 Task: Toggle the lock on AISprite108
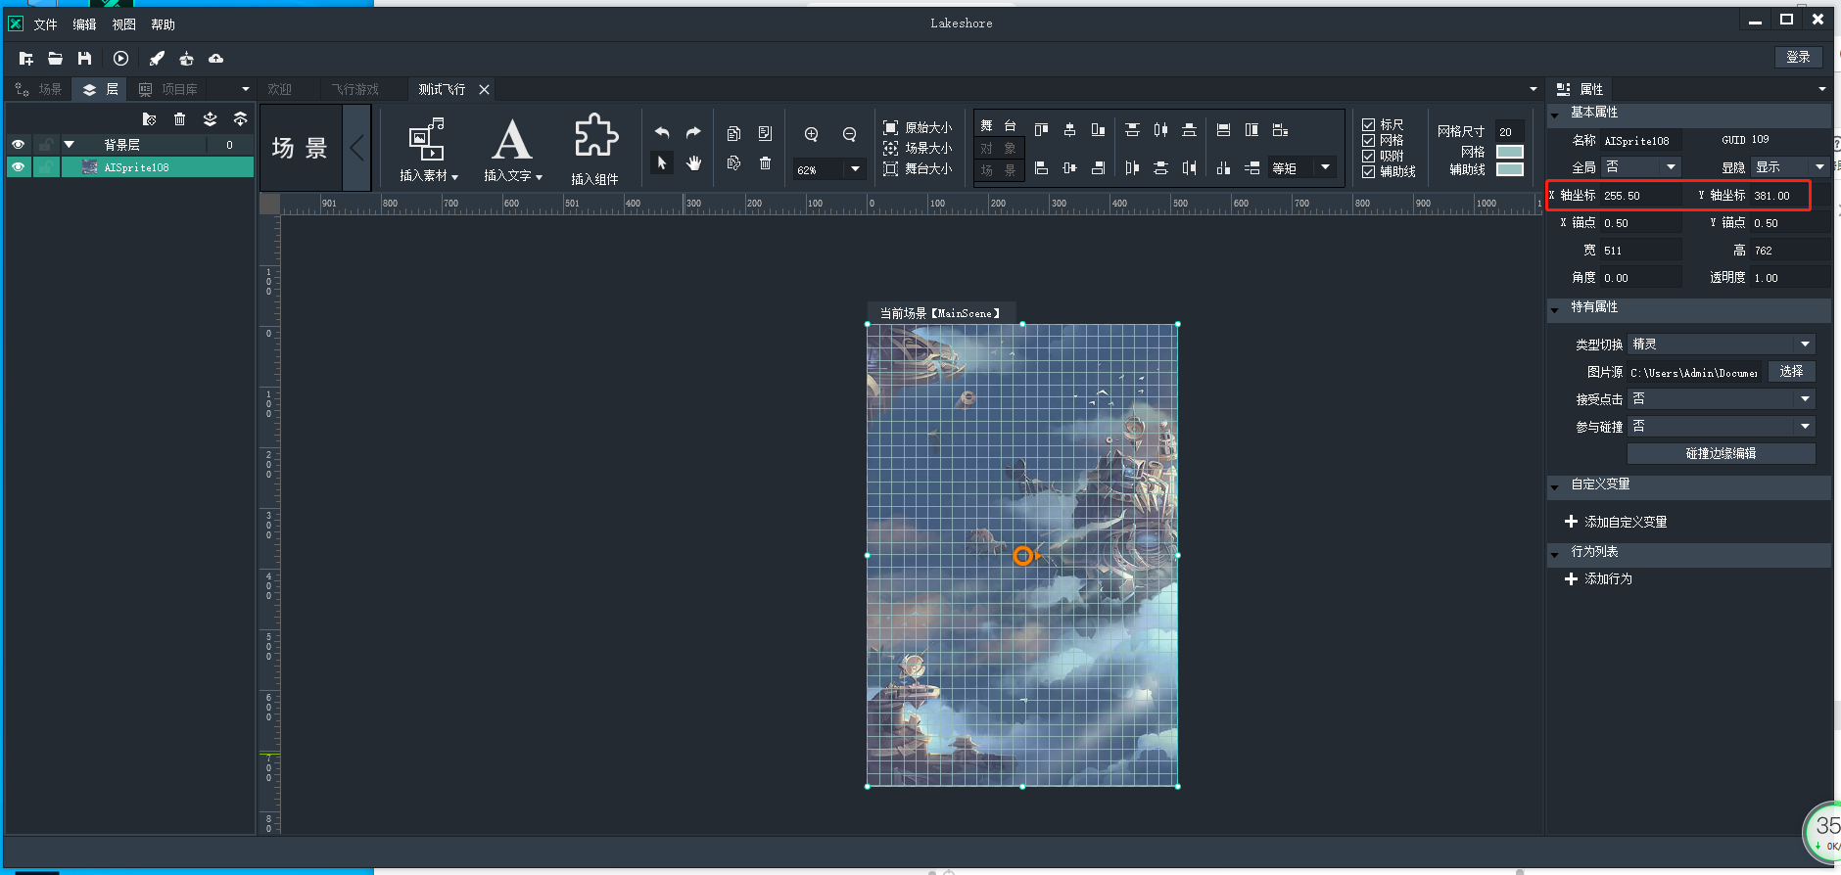(46, 167)
